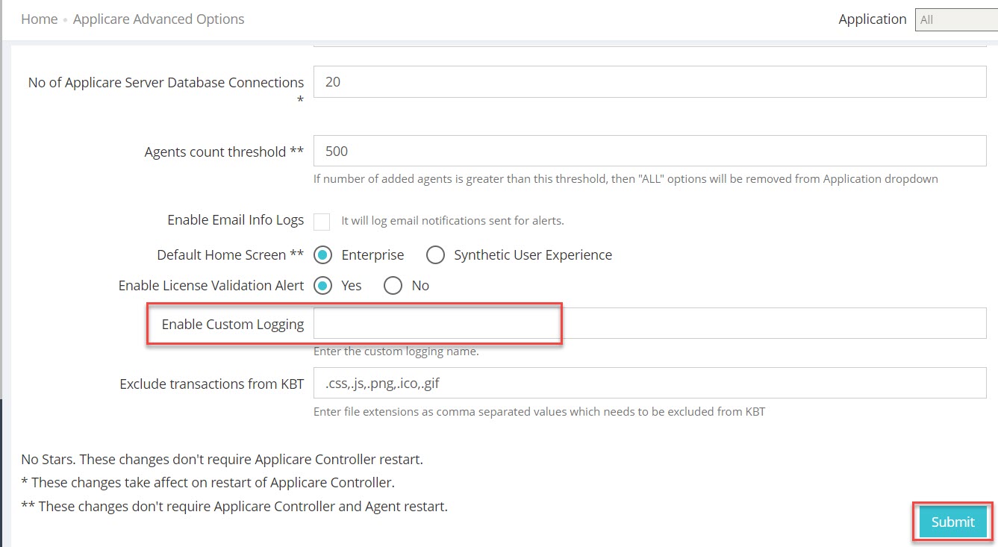The height and width of the screenshot is (547, 998).
Task: Click the Server Database Connections label text
Action: (166, 83)
